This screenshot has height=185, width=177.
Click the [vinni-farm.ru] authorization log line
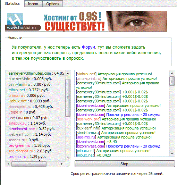pyautogui.click(x=116, y=133)
